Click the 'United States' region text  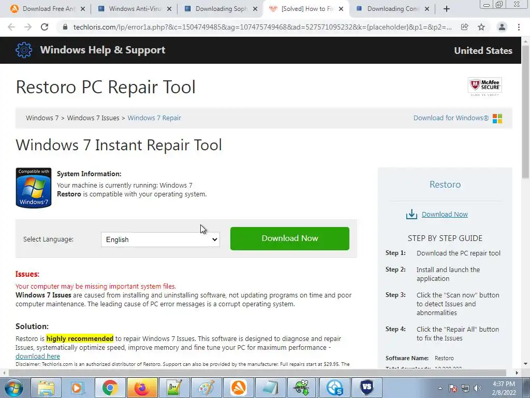(483, 51)
